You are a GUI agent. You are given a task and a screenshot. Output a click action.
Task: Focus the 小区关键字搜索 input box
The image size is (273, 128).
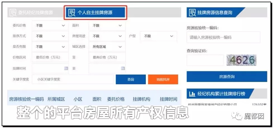pos(73,79)
